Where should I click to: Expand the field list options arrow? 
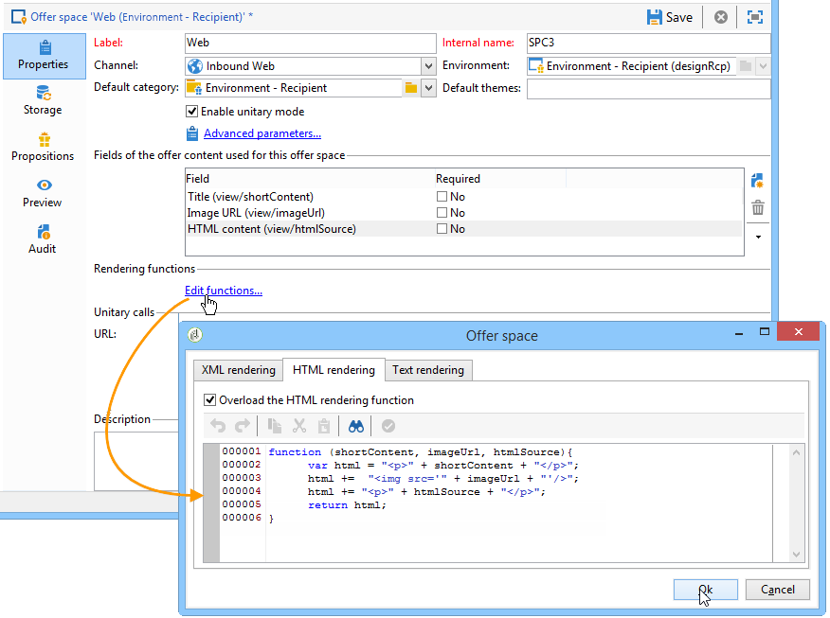click(x=758, y=237)
